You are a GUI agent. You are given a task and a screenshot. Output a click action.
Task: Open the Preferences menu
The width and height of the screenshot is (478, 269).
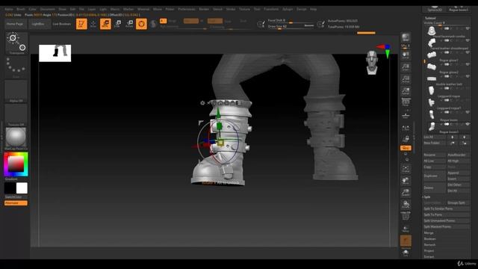[187, 9]
